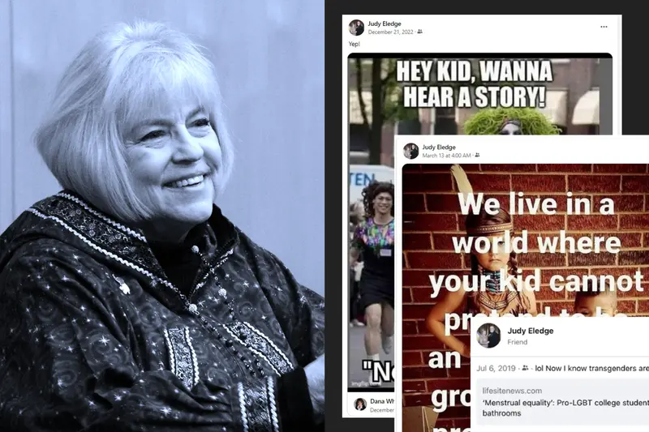Open the 'We live in a world' meme image
This screenshot has width=649, height=432.
[x=526, y=240]
